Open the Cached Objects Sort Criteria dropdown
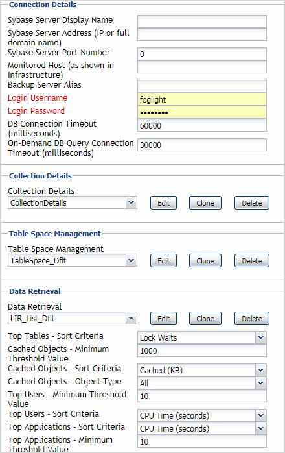This screenshot has height=453, width=285. [202, 370]
